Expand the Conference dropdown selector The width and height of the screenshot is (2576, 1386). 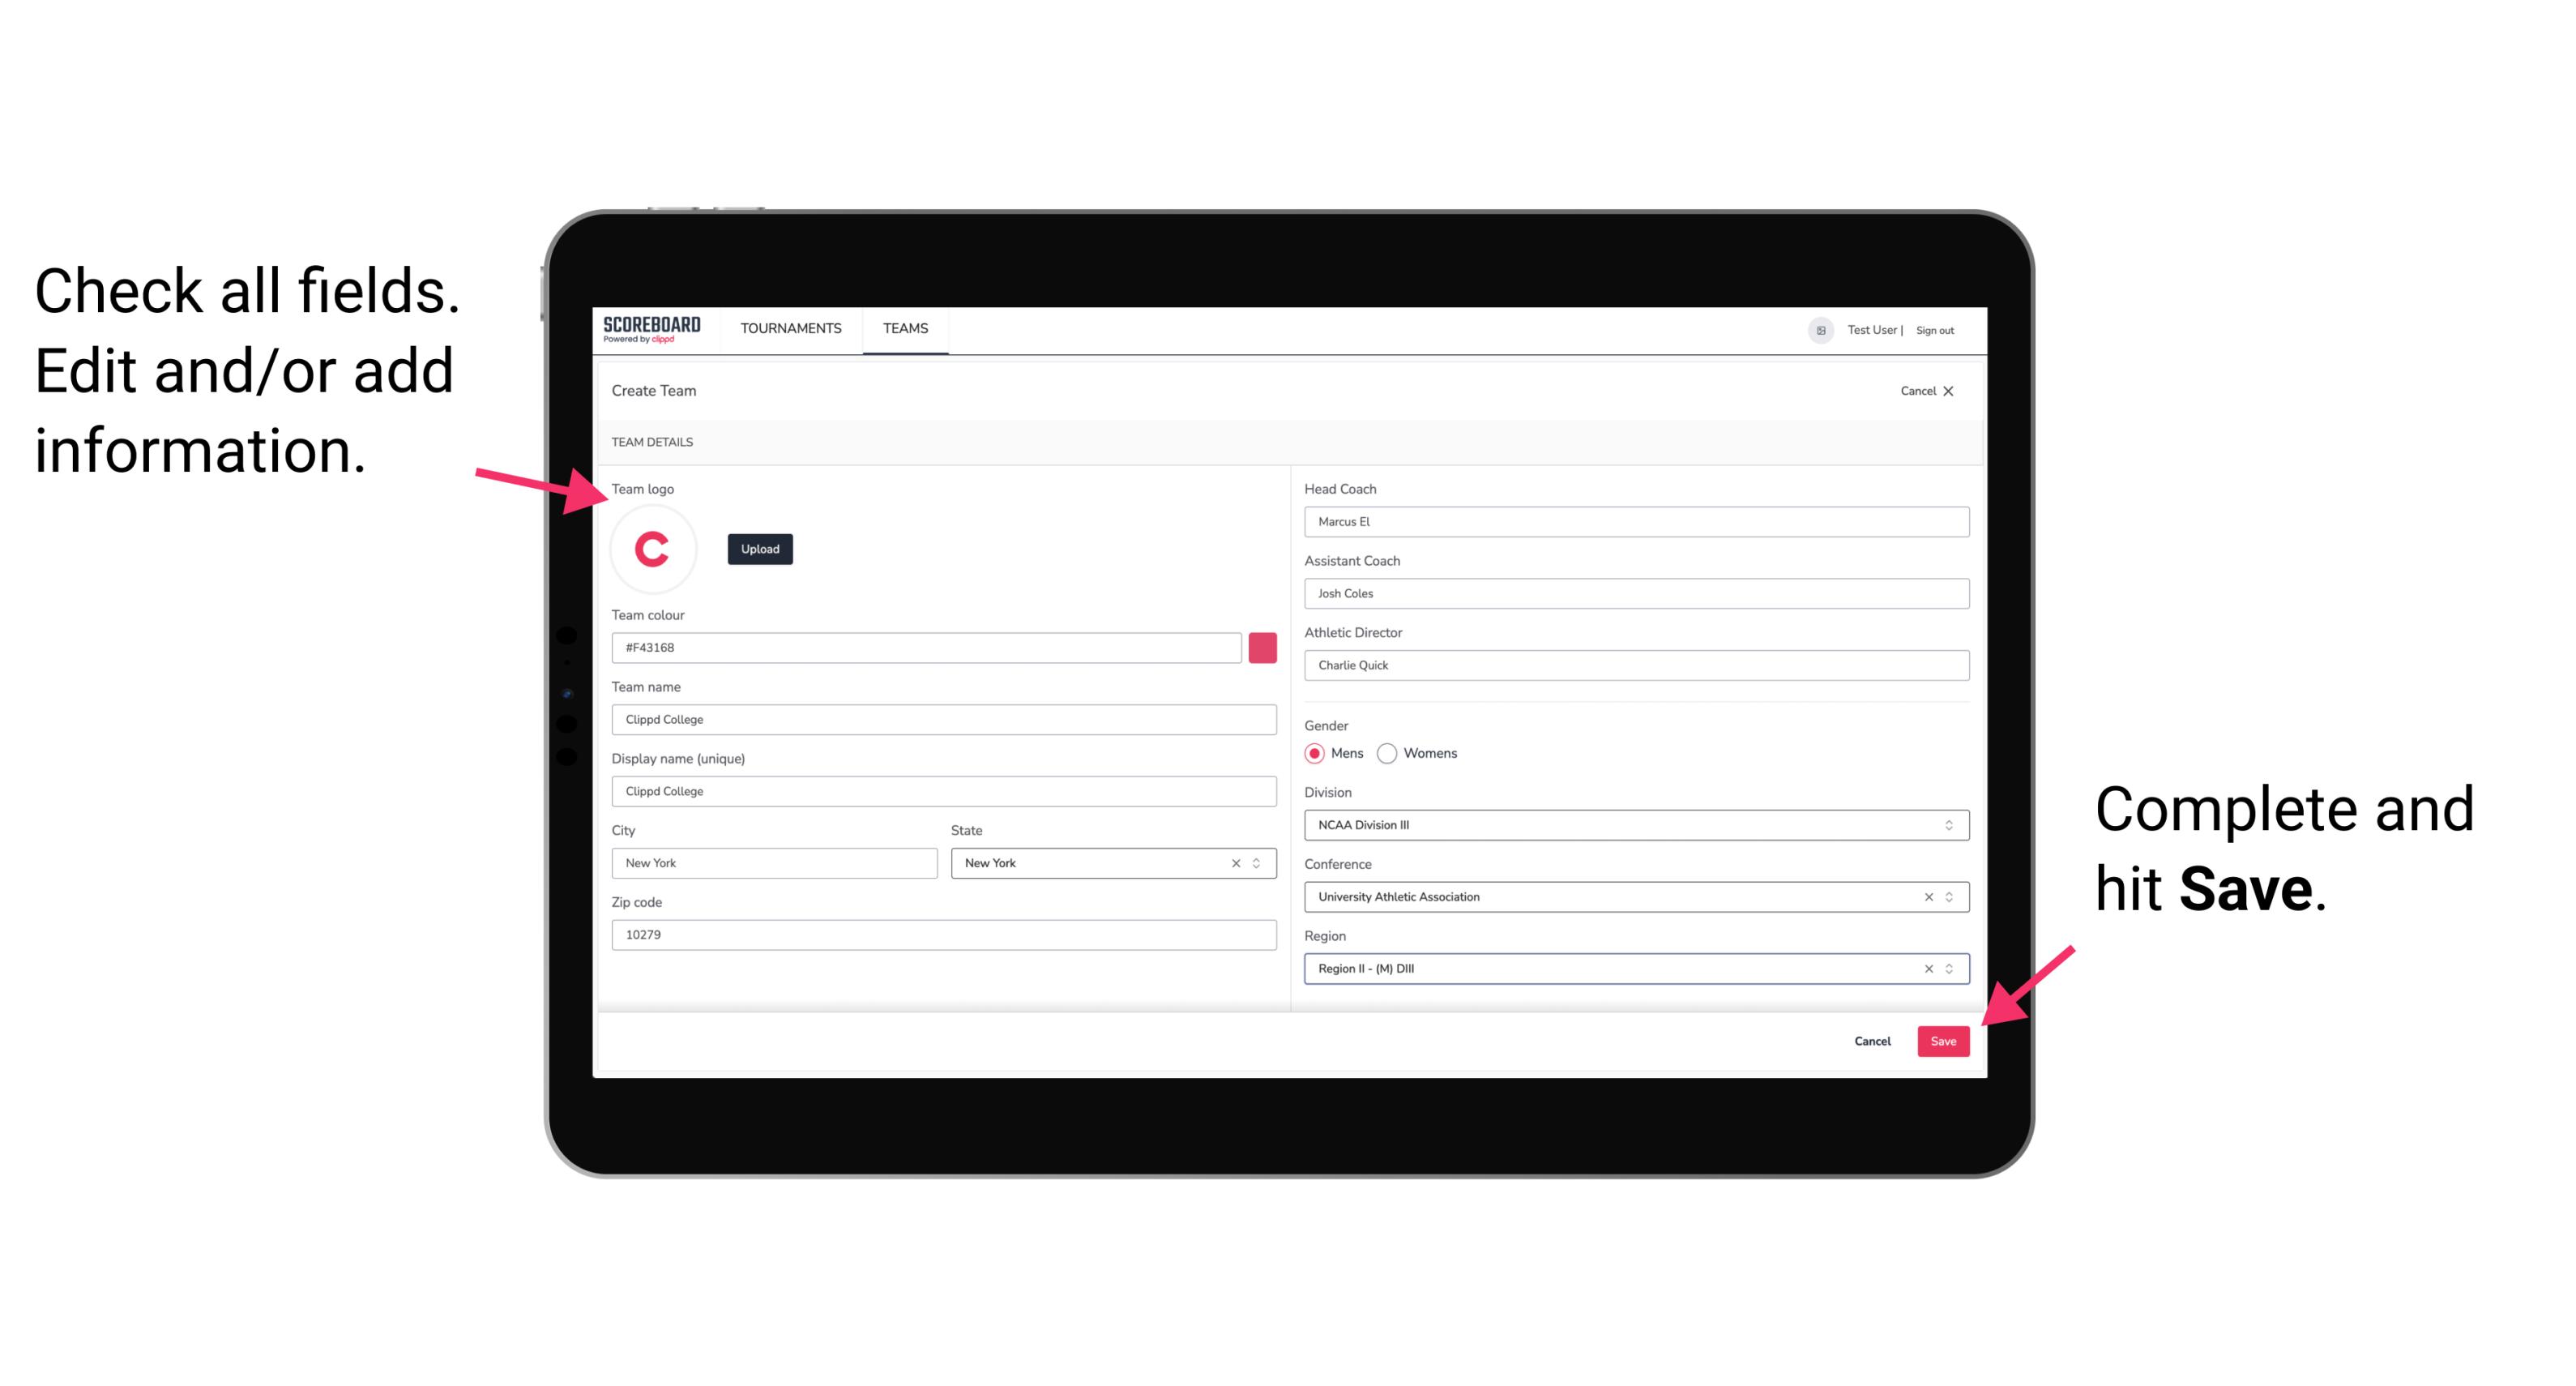tap(1950, 896)
